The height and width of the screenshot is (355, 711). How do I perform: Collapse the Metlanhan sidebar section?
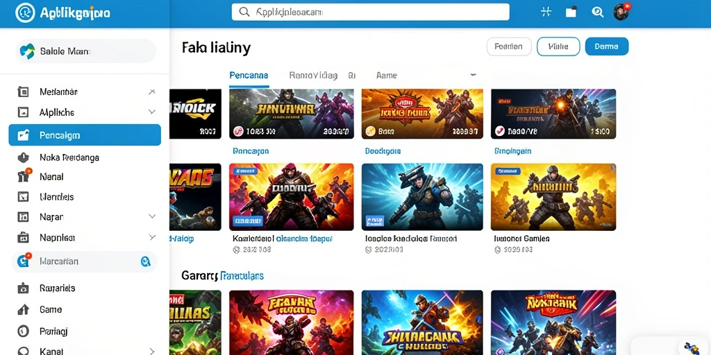pos(152,92)
